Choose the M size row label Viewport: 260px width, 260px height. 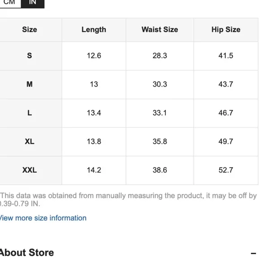pos(30,84)
